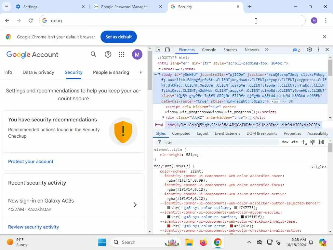Open the #1f1f1f on-surface color swatch
333x250 pixels.
pyautogui.click(x=242, y=217)
